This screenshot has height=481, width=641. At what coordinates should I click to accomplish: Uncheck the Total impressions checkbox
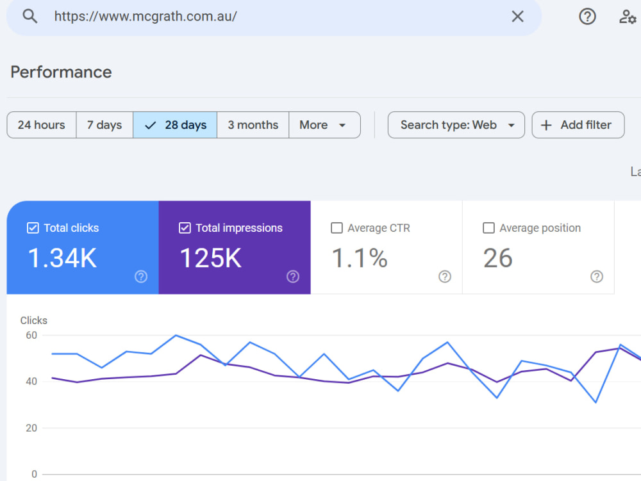pos(185,228)
